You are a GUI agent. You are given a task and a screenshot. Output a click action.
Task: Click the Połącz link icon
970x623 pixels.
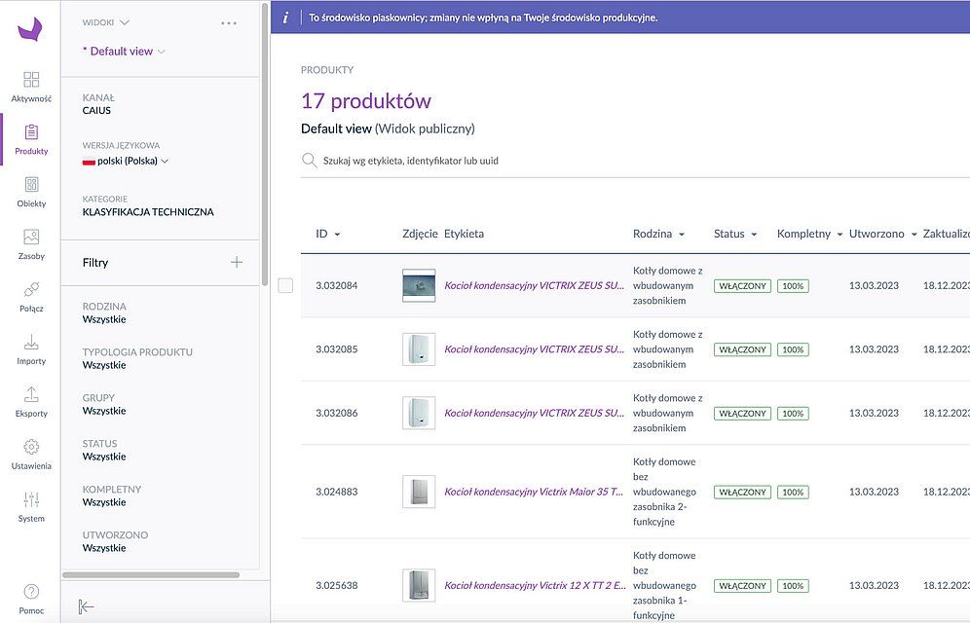31,290
